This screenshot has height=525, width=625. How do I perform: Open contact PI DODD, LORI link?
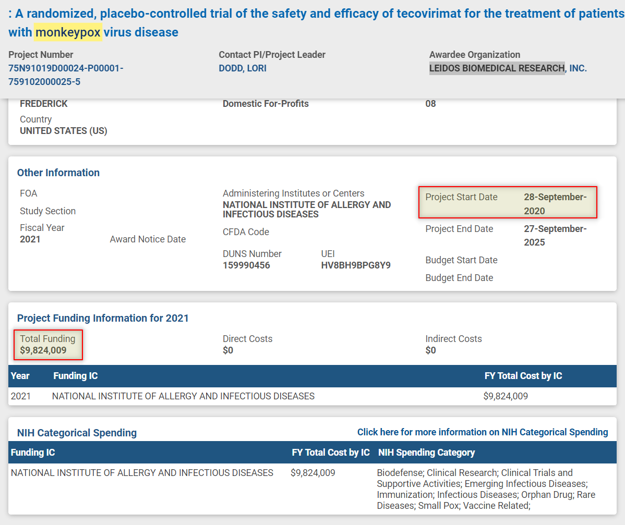click(x=243, y=68)
